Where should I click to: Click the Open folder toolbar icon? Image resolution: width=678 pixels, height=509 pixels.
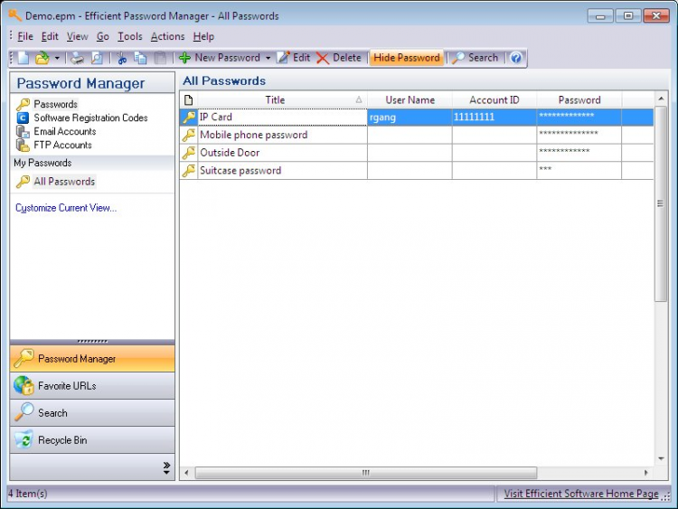tap(42, 58)
